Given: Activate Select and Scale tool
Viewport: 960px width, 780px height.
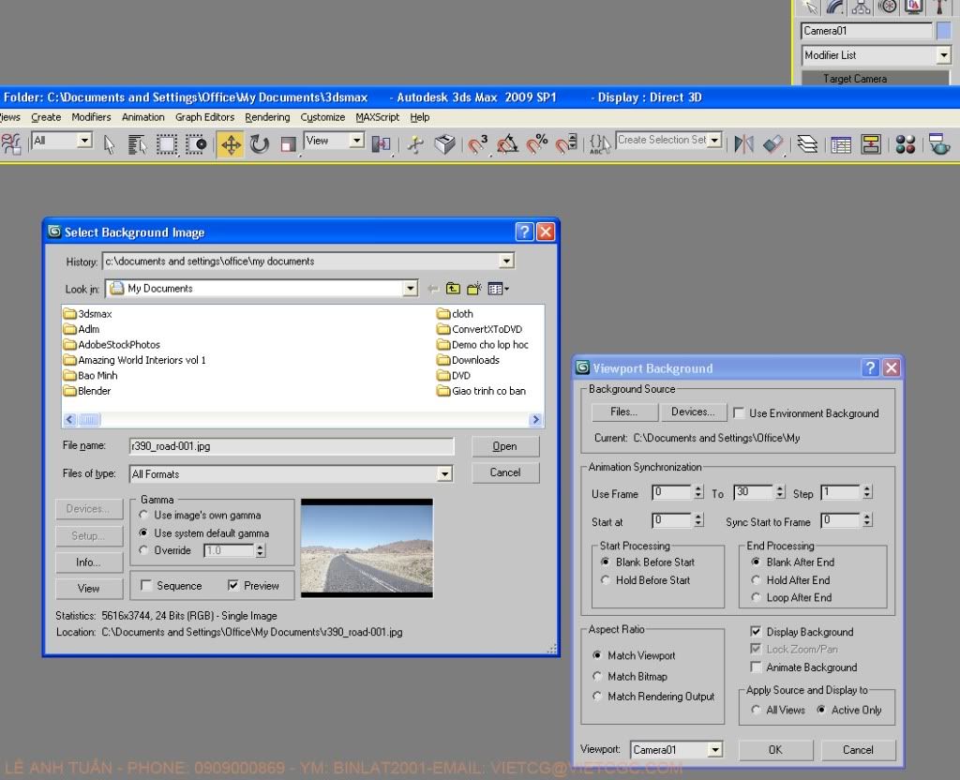Looking at the screenshot, I should 288,144.
